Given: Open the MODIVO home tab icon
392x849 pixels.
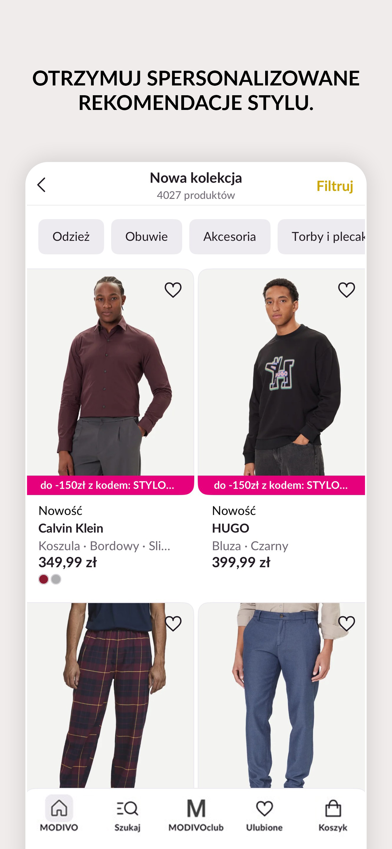Looking at the screenshot, I should 59,808.
